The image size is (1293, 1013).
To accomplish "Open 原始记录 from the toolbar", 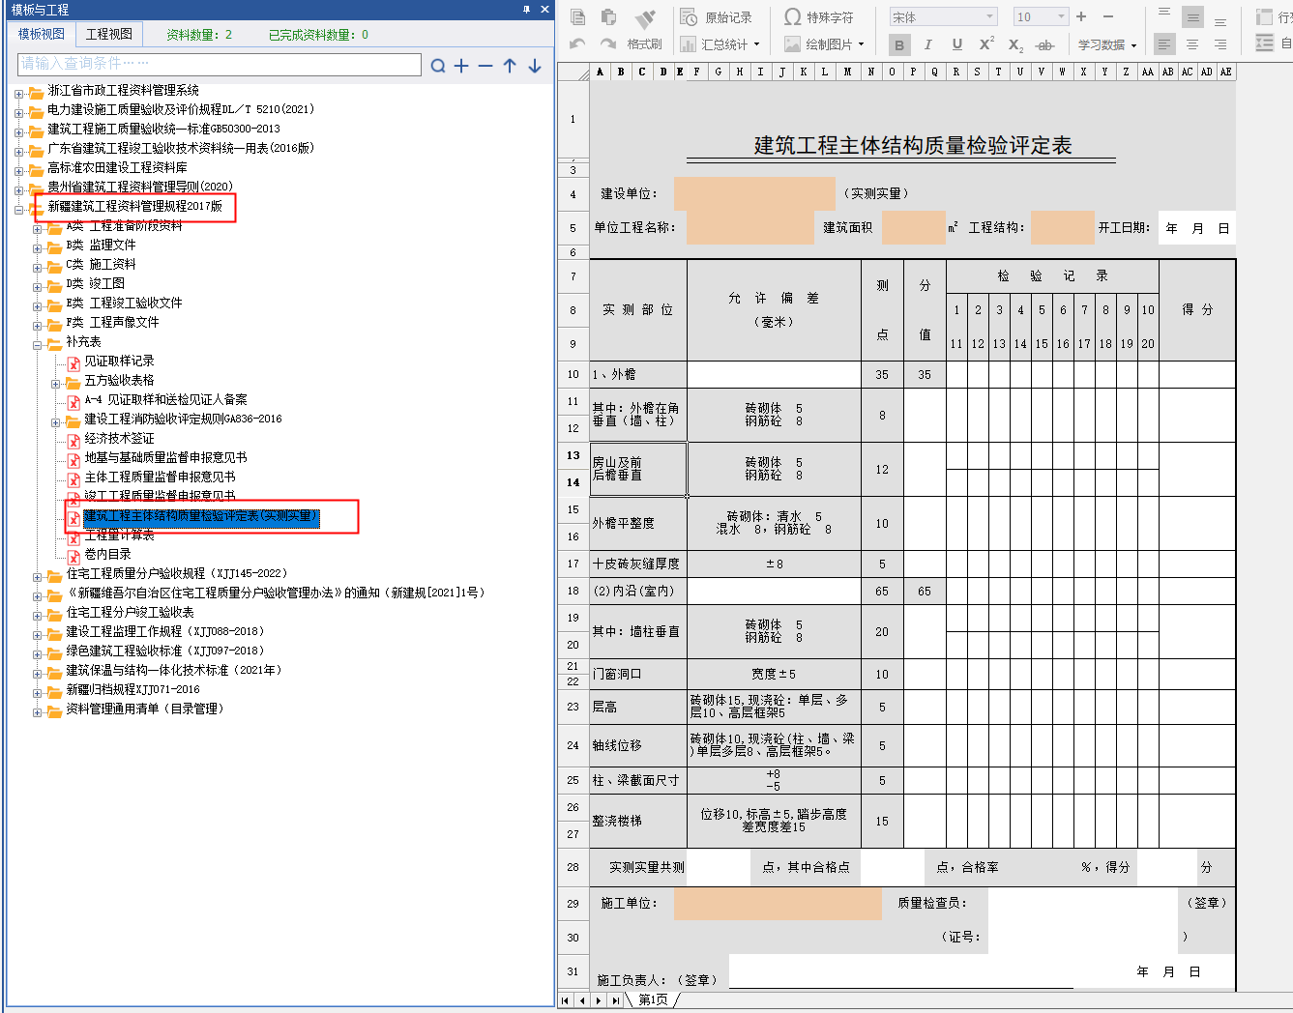I will pyautogui.click(x=717, y=17).
